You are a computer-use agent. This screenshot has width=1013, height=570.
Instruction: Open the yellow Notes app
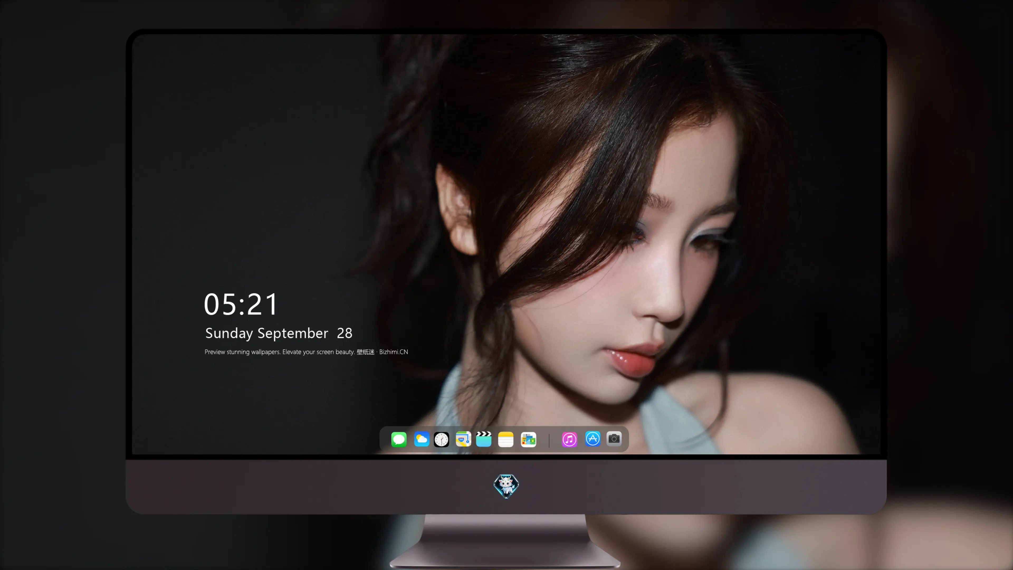(x=506, y=439)
